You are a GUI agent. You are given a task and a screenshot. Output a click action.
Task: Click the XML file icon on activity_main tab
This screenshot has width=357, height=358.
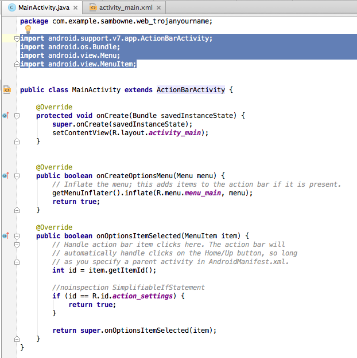coord(92,8)
